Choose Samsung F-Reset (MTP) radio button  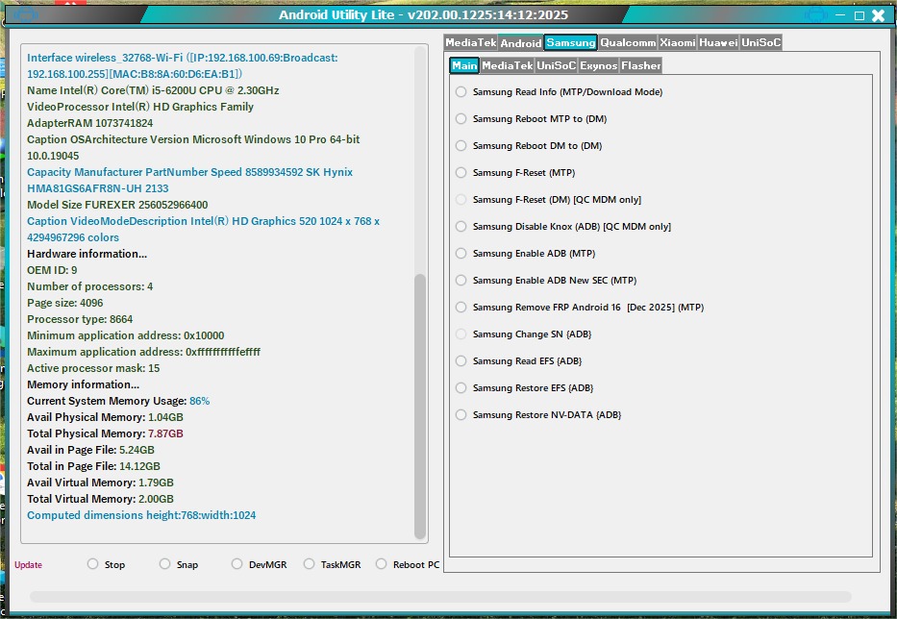pyautogui.click(x=515, y=173)
